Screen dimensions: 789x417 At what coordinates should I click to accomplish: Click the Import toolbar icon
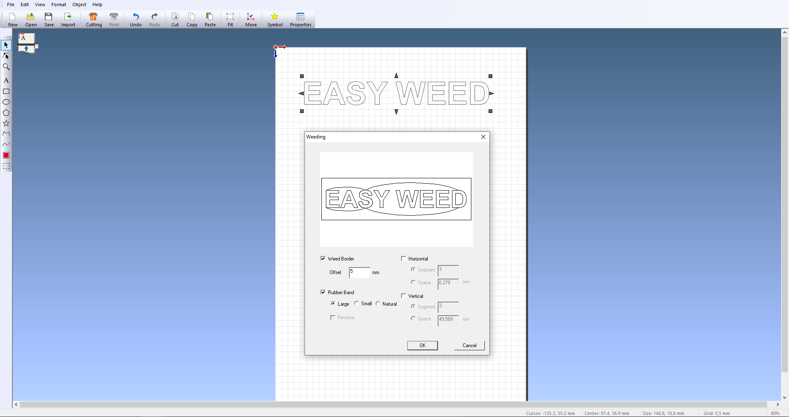pyautogui.click(x=68, y=19)
